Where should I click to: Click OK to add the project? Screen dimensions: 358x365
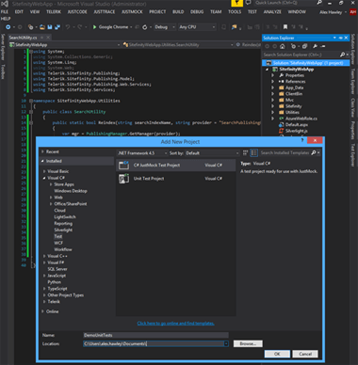click(277, 354)
